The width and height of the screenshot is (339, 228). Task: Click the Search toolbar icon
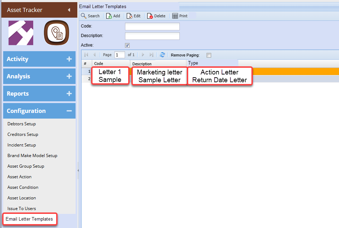pyautogui.click(x=84, y=16)
